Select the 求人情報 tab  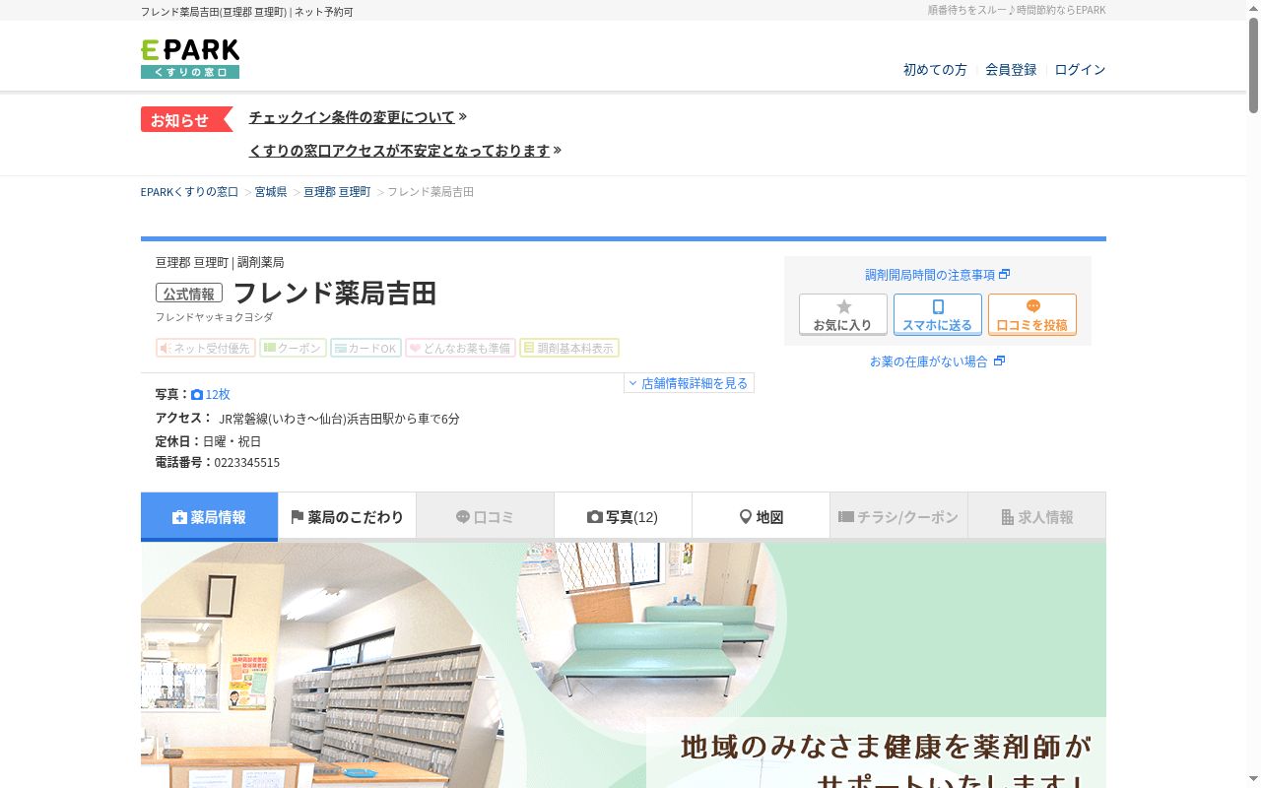(x=1036, y=517)
